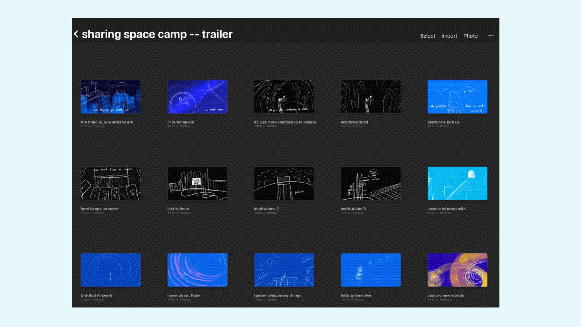Click the 'sharing space camp -- trailer' stack title
581x327 pixels.
click(157, 34)
